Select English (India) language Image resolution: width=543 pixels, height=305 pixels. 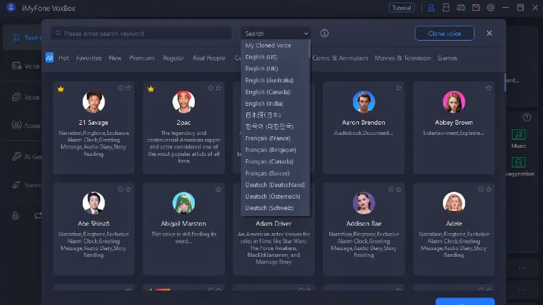[264, 104]
